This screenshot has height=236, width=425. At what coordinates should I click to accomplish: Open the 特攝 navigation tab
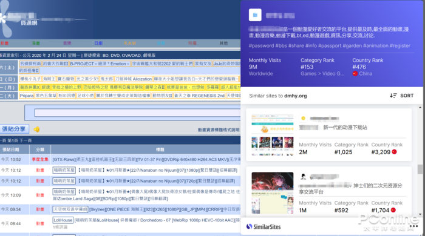(192, 43)
